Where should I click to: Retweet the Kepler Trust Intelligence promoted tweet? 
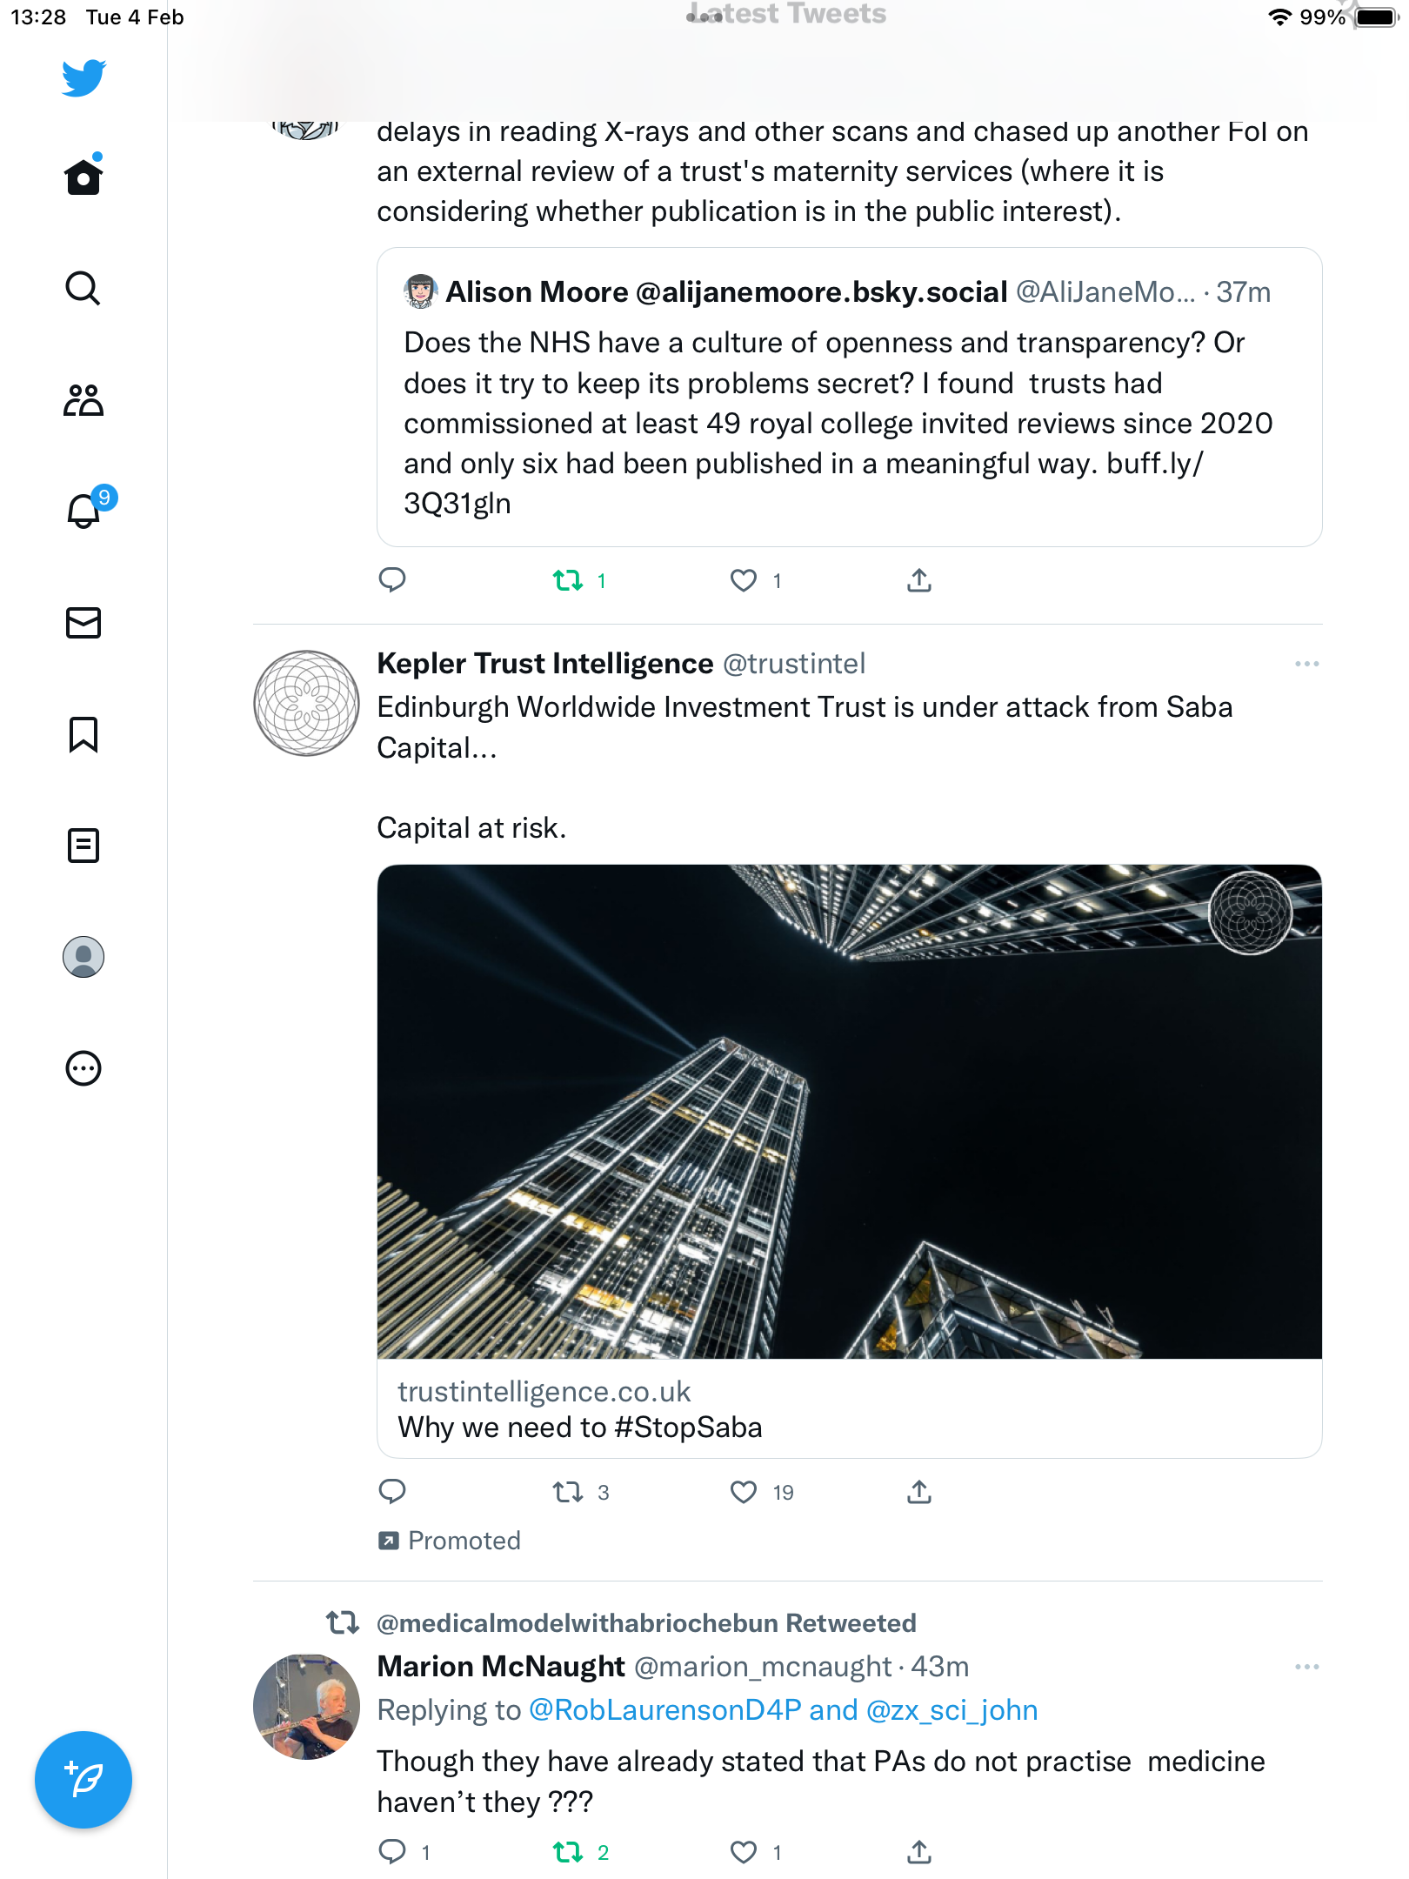(x=568, y=1493)
